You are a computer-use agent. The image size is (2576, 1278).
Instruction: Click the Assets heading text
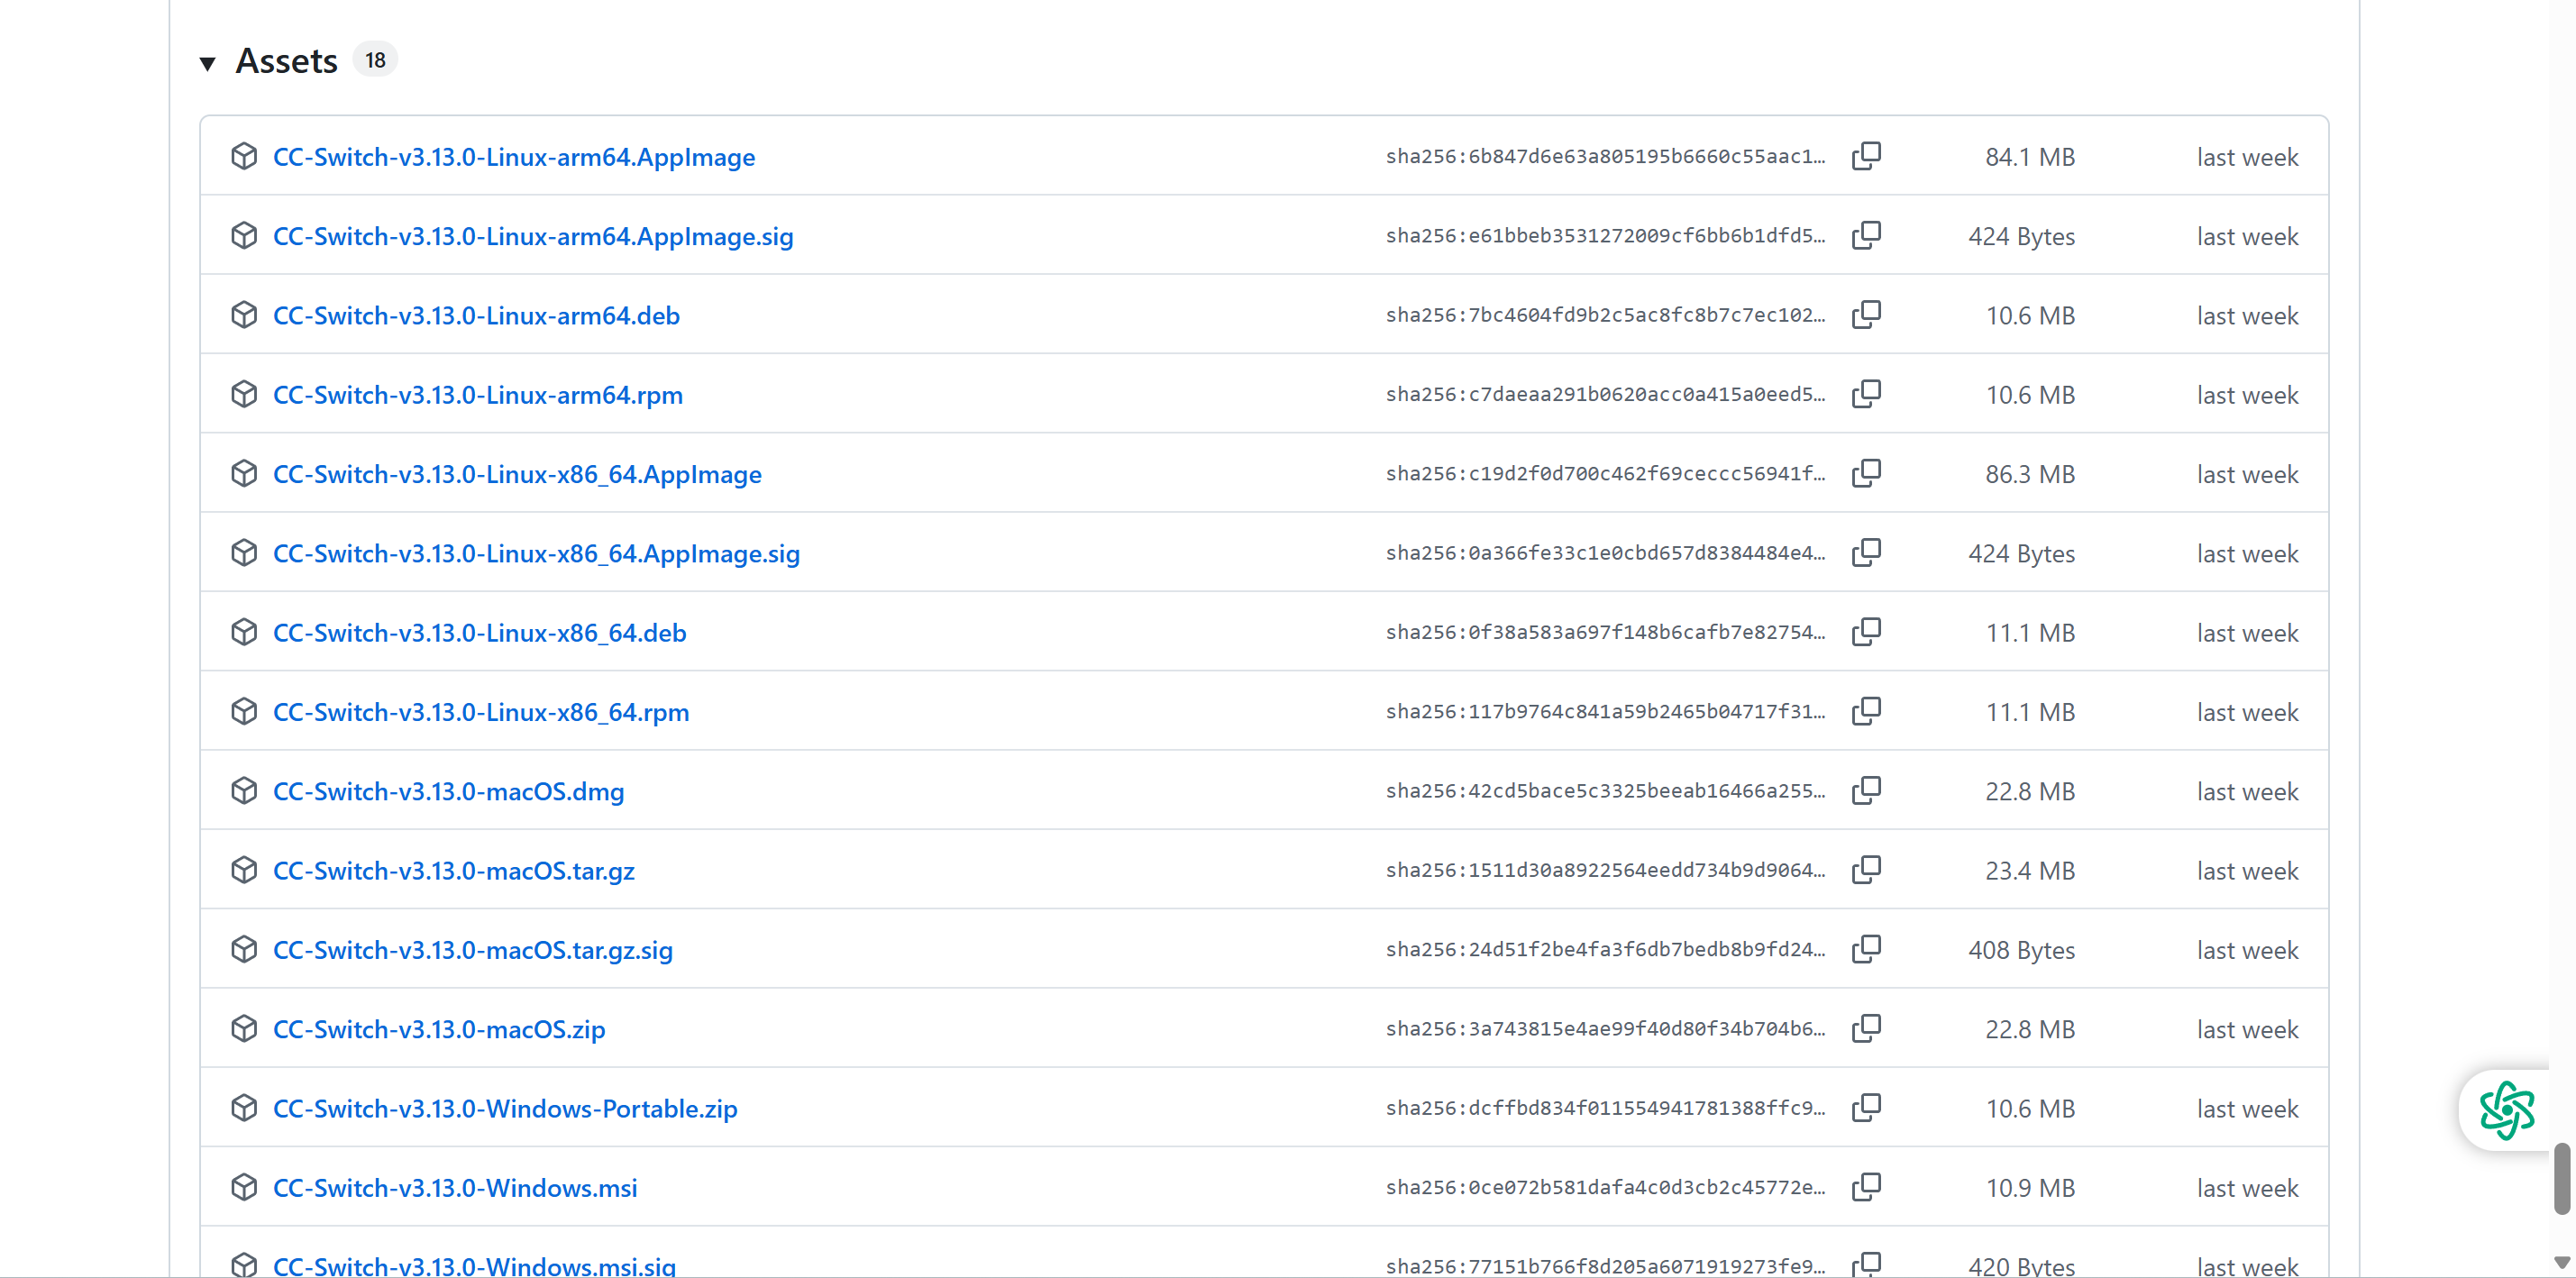pos(286,61)
